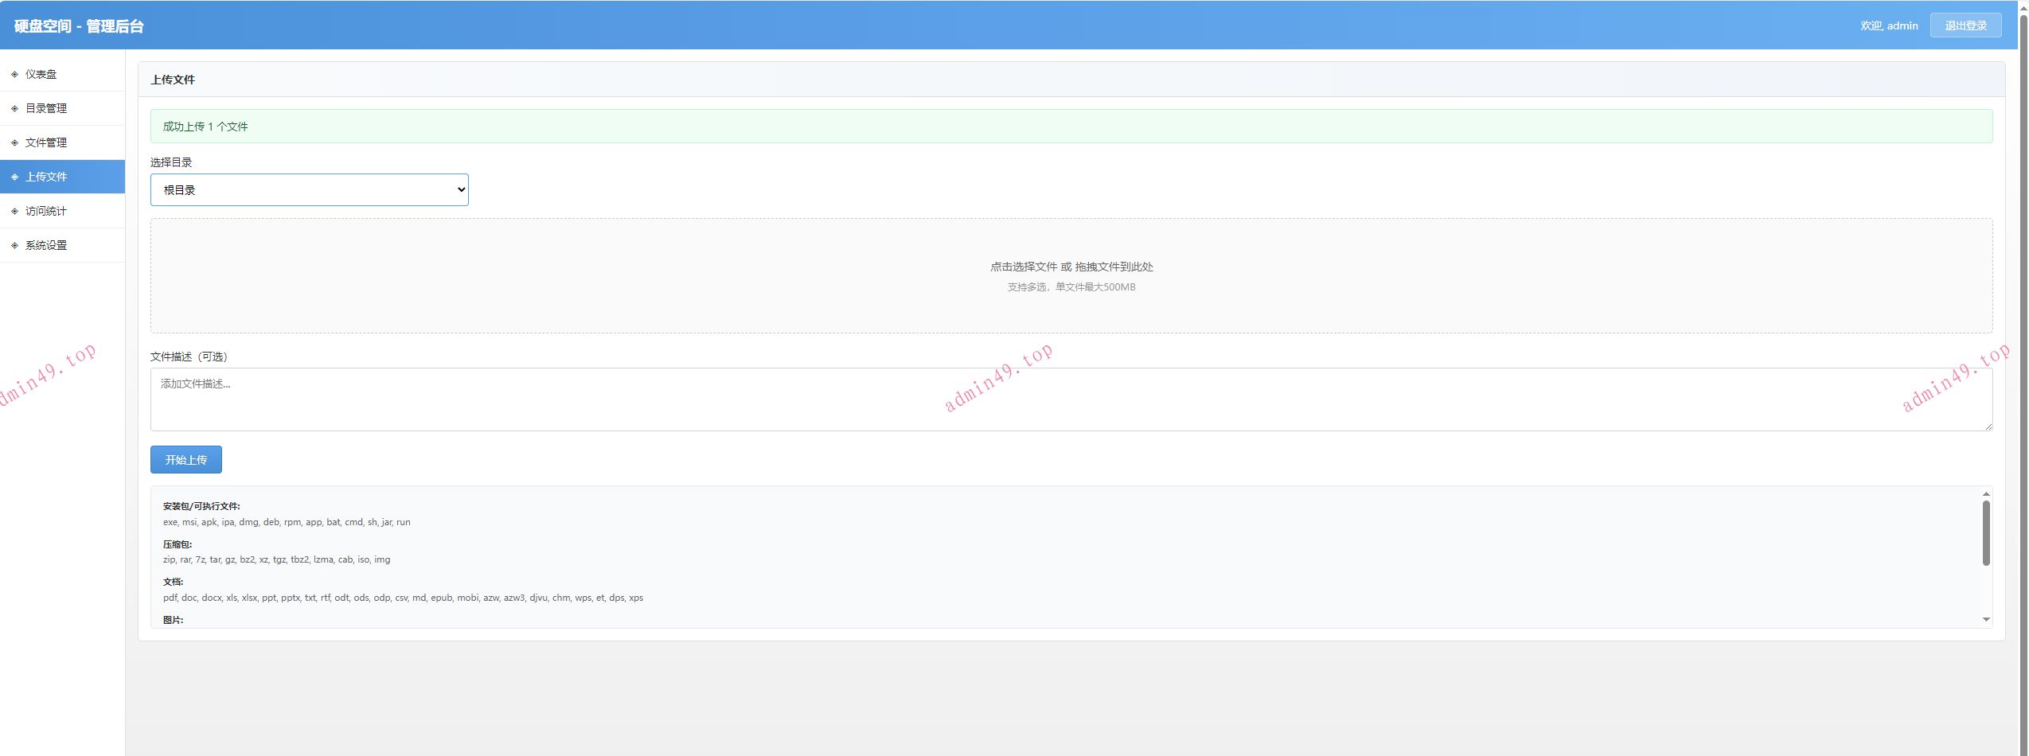Click the diamond icon beside 仪表盘
Screen dimensions: 2029x756
[x=14, y=74]
